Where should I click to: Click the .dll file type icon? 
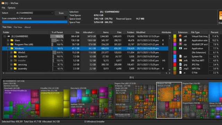coord(180,40)
